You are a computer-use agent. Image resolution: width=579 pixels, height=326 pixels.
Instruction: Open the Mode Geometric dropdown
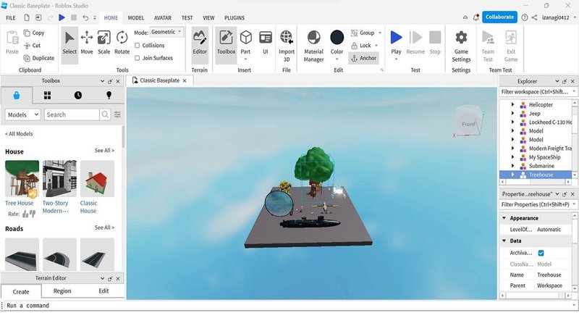(x=166, y=32)
